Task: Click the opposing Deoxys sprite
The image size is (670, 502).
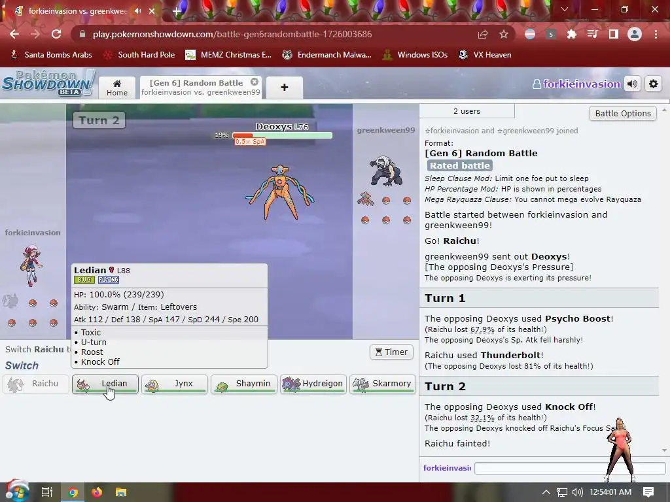Action: point(279,193)
